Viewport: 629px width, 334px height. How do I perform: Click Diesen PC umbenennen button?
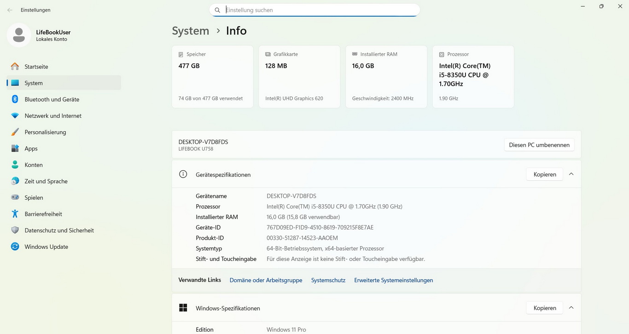click(x=539, y=145)
